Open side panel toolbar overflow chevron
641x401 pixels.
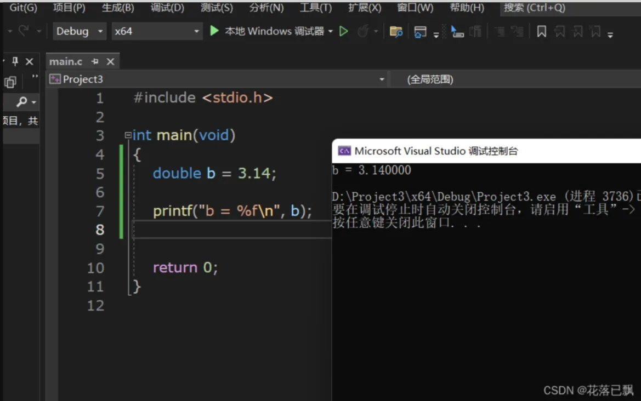(35, 76)
